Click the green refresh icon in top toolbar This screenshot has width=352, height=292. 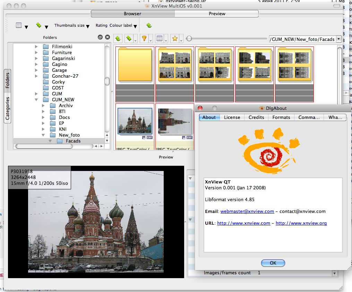coord(149,25)
